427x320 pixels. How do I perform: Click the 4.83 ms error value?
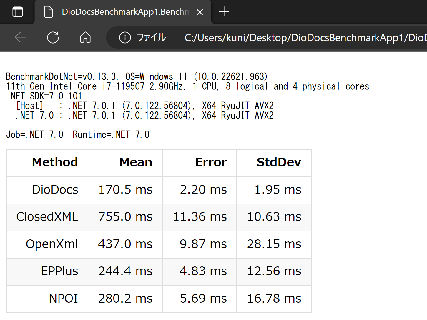[203, 271]
